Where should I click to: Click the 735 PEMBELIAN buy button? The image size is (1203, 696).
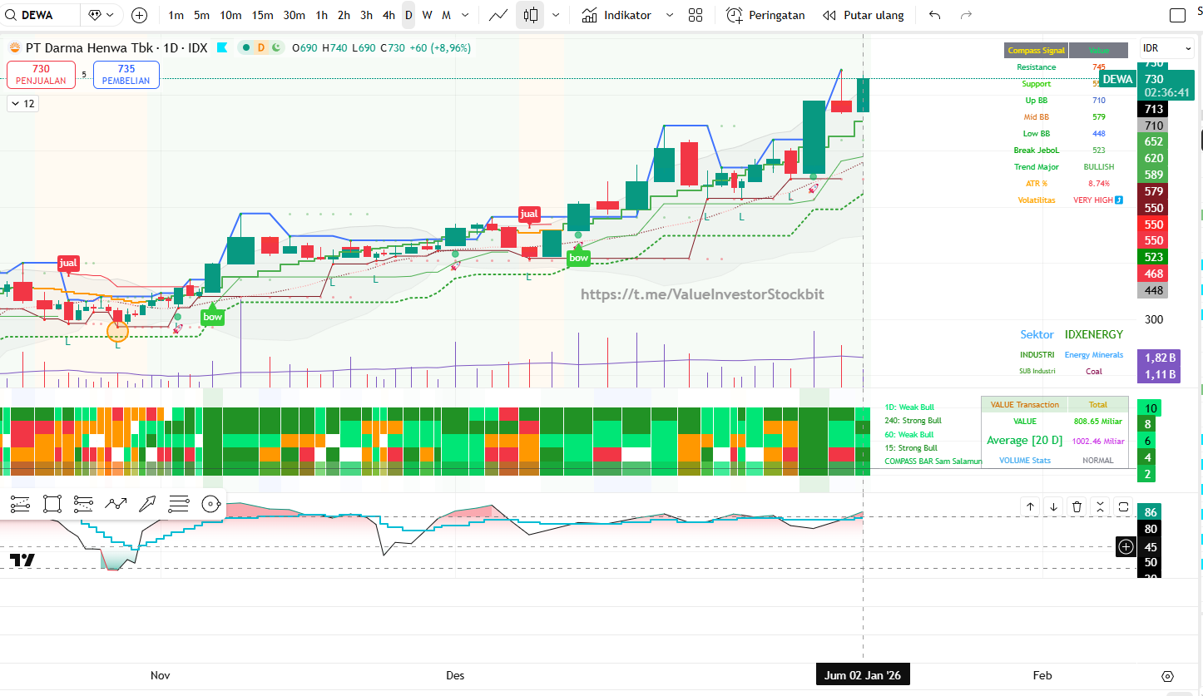pos(126,75)
